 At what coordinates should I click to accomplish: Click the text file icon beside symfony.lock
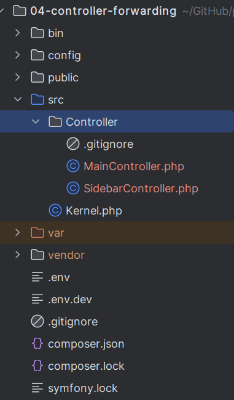click(37, 388)
